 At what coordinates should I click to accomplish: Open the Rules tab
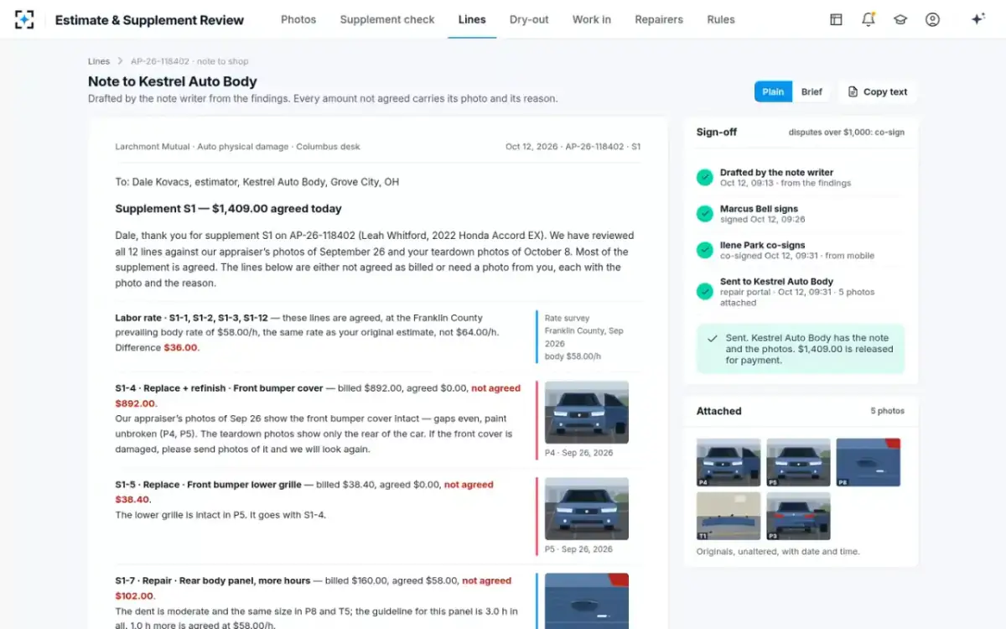[721, 19]
